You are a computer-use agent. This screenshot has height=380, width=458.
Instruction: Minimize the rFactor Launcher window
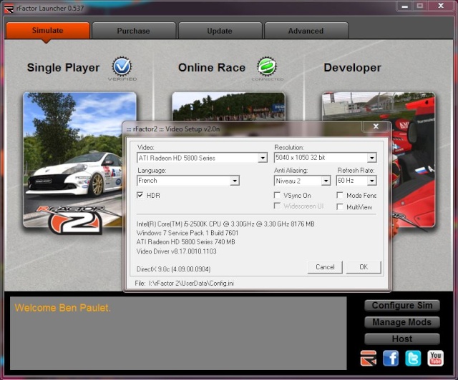point(404,6)
